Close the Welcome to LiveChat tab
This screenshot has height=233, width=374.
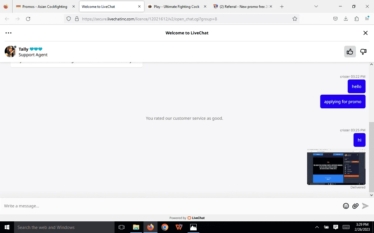pyautogui.click(x=139, y=6)
